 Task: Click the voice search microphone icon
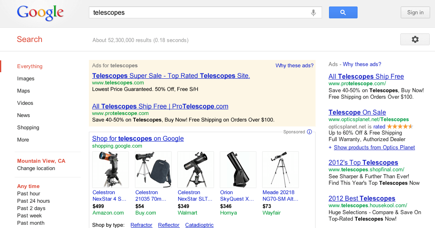coord(313,13)
